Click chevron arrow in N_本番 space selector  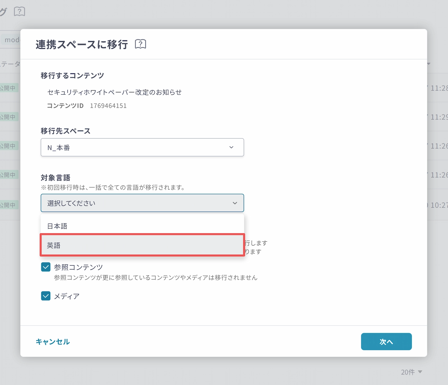tap(231, 147)
